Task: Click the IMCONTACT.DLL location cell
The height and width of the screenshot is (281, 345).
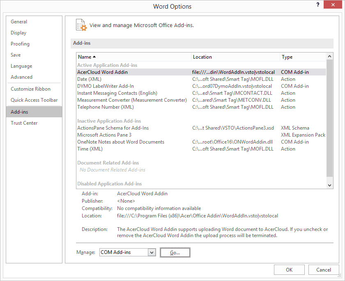Action: (232, 93)
